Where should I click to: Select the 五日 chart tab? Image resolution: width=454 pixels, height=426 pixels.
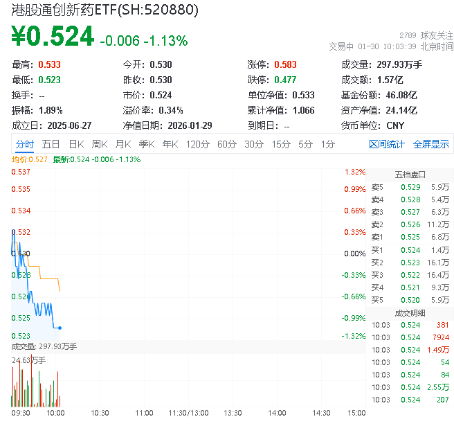(51, 144)
